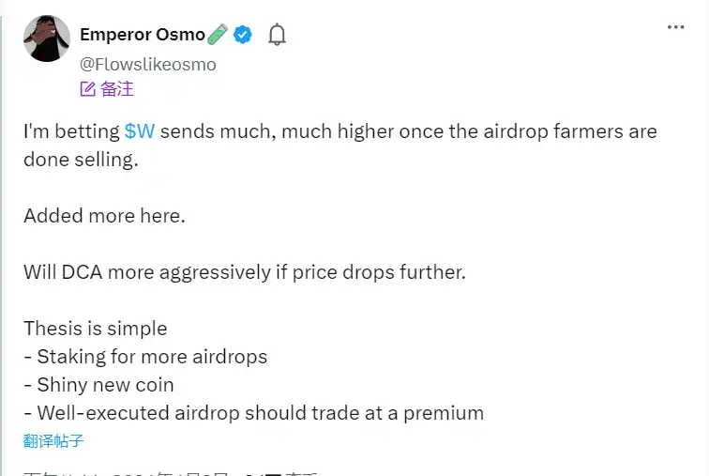Click 翻译帖子 to translate the post

[x=53, y=440]
